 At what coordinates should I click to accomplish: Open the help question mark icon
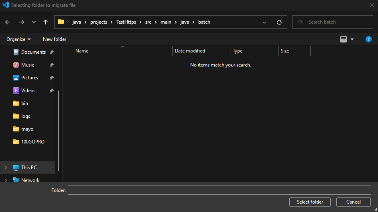tap(368, 39)
